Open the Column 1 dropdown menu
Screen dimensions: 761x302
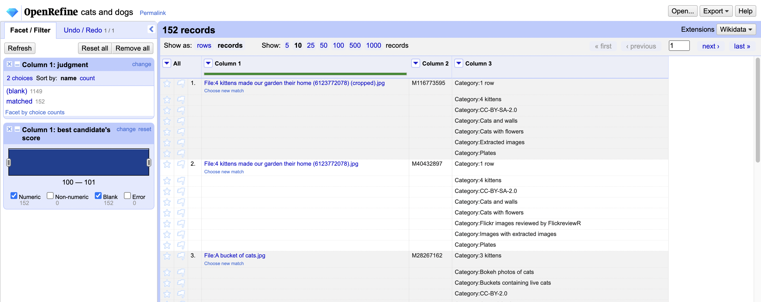[x=208, y=63]
